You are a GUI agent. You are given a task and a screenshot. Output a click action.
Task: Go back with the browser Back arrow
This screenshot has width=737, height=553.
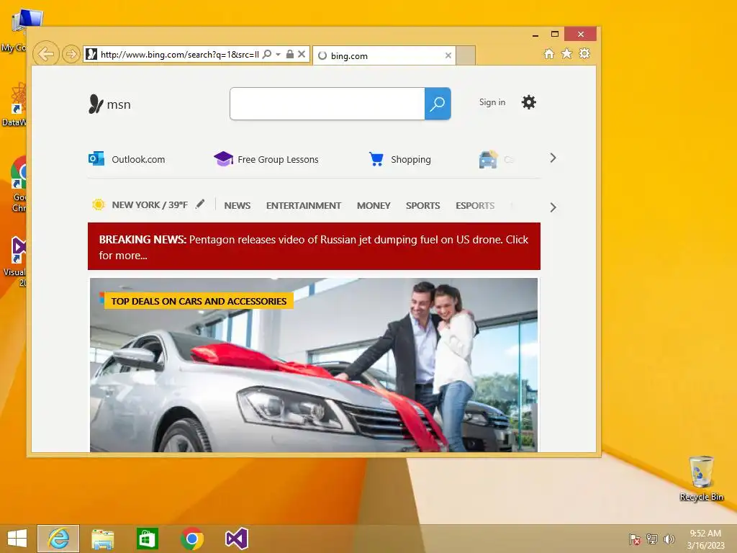tap(45, 54)
